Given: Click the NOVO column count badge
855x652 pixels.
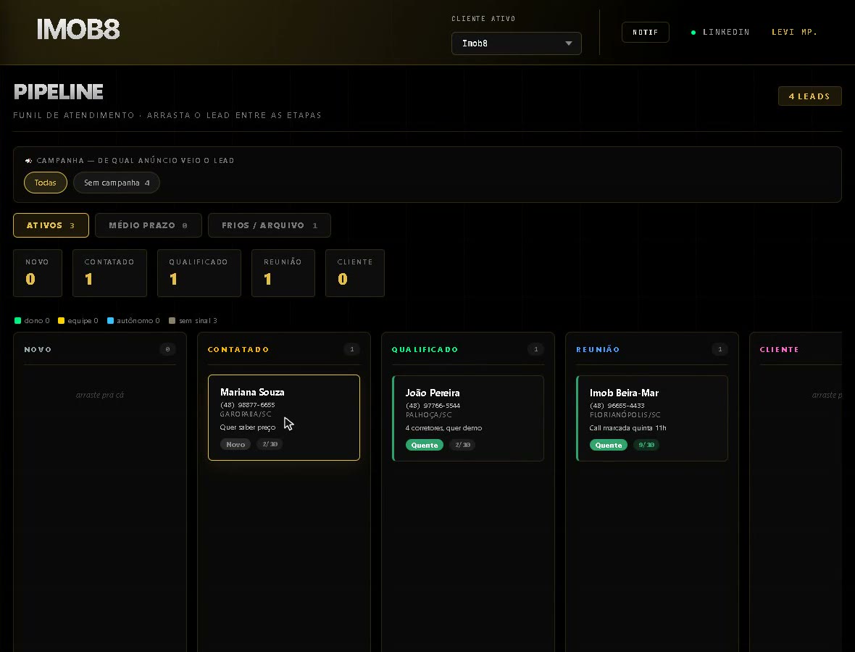Looking at the screenshot, I should coord(167,349).
